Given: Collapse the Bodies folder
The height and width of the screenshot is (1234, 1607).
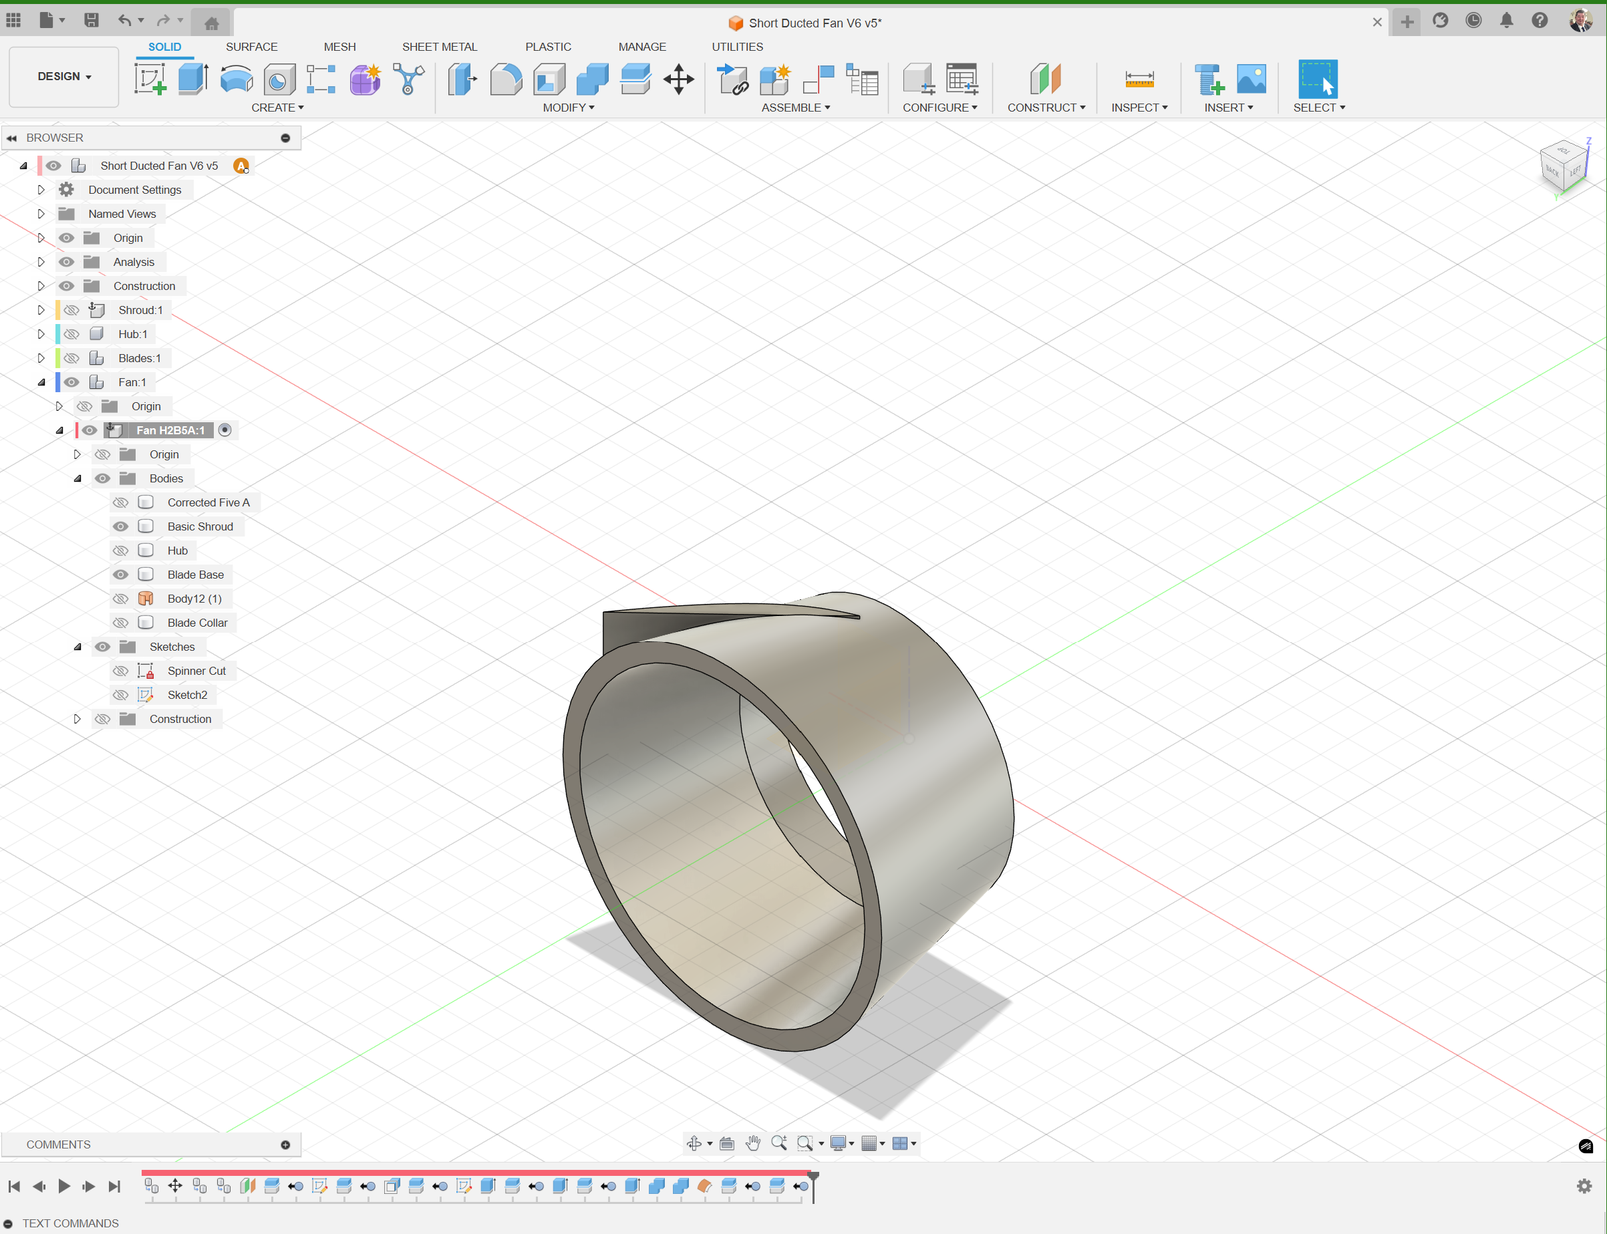Looking at the screenshot, I should point(77,478).
